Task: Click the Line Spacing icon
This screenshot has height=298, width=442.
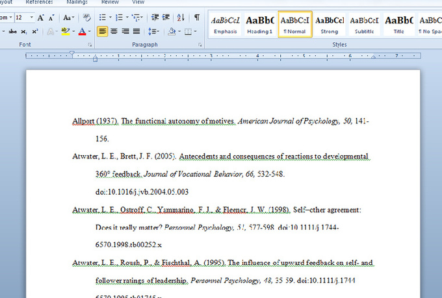Action: pyautogui.click(x=153, y=31)
